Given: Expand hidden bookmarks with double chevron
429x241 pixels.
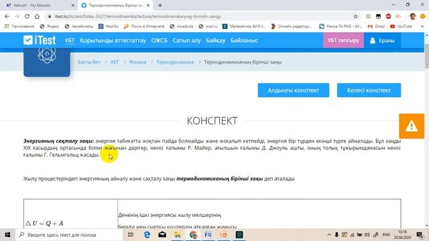Looking at the screenshot, I should (x=422, y=26).
